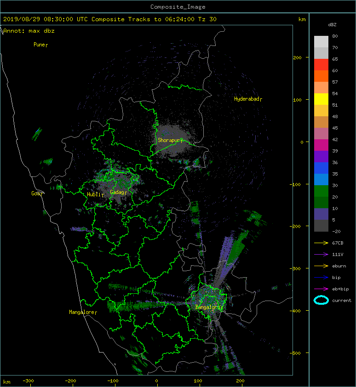This screenshot has height=387, width=356.
Task: Click the 2019/08/29 08:30:00 UTC timestamp
Action: click(x=46, y=19)
